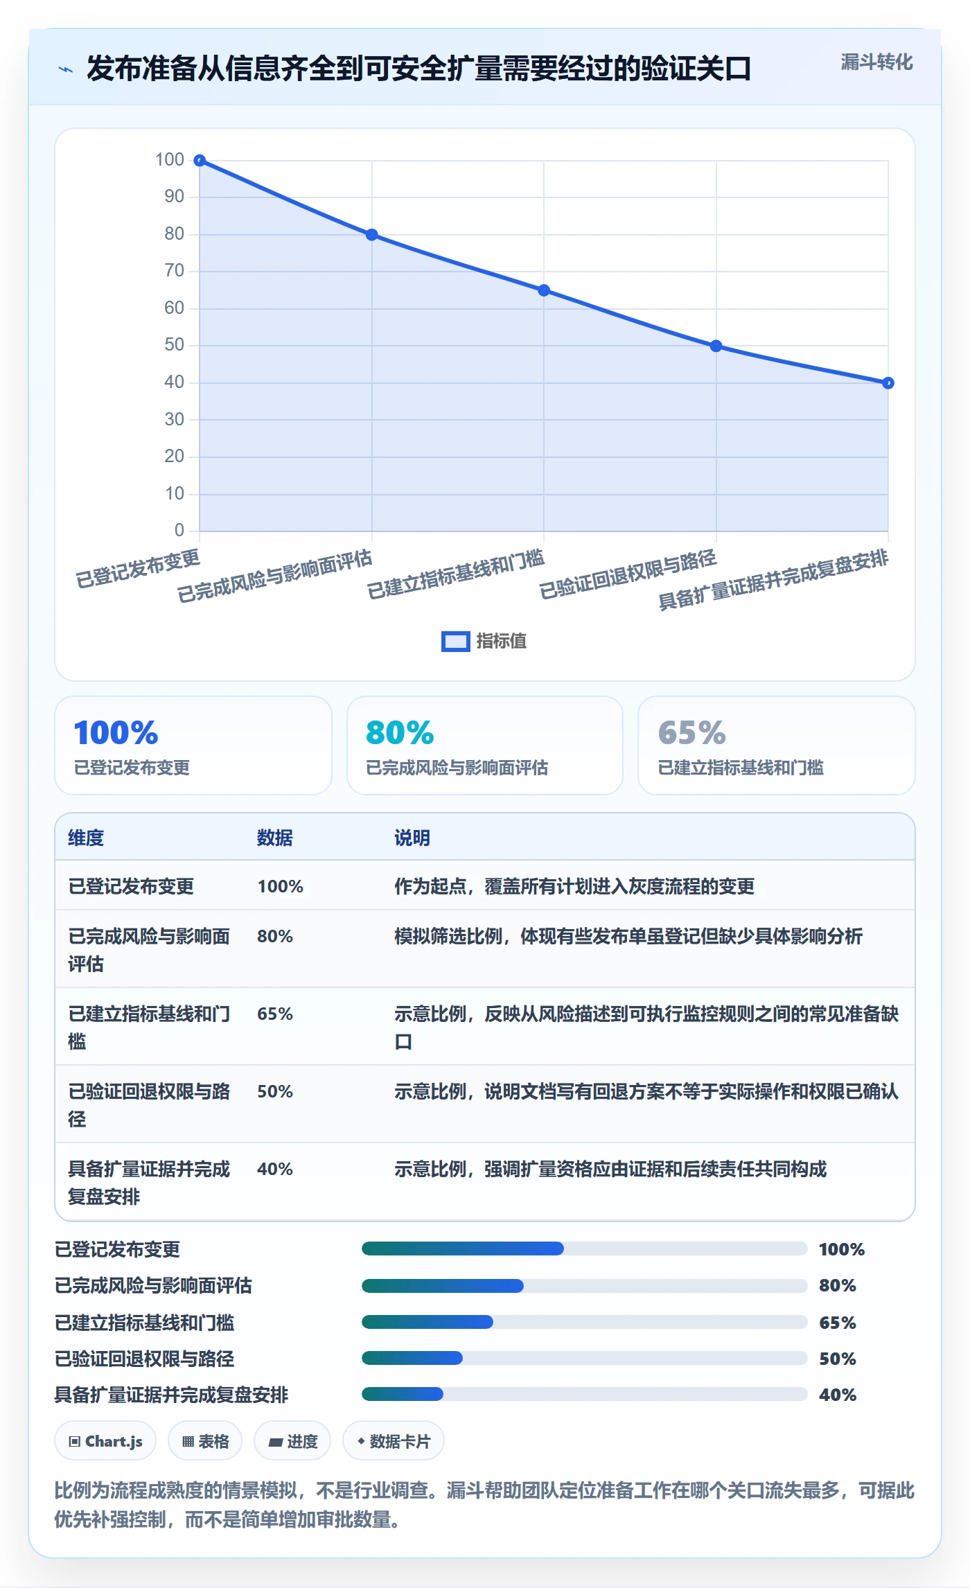Select the chart data point at 50

716,346
